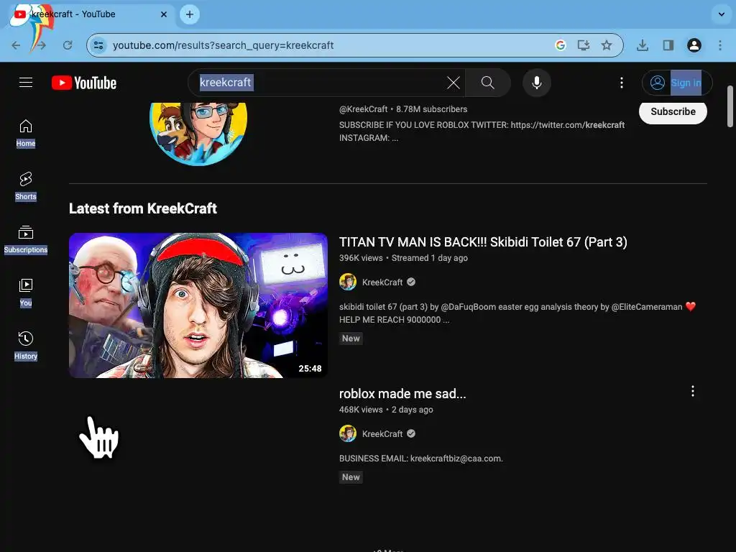Viewport: 736px width, 552px height.
Task: Bookmark this page with star icon
Action: pyautogui.click(x=607, y=45)
